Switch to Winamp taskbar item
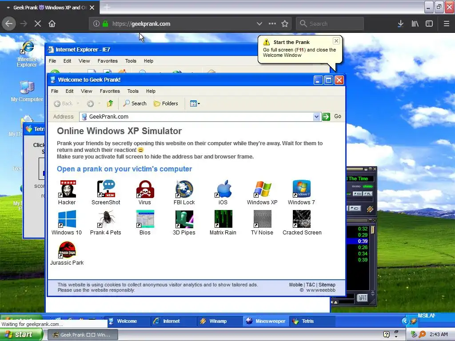 coord(220,321)
